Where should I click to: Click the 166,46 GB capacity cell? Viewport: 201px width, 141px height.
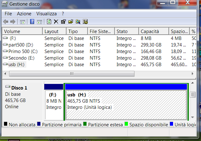pyautogui.click(x=151, y=51)
